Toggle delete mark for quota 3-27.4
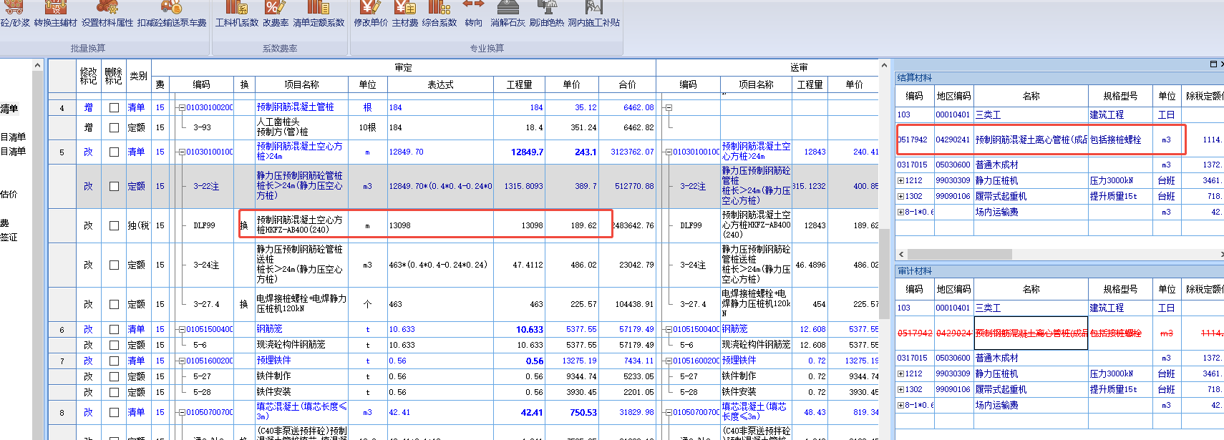Viewport: 1224px width, 440px height. (x=113, y=304)
